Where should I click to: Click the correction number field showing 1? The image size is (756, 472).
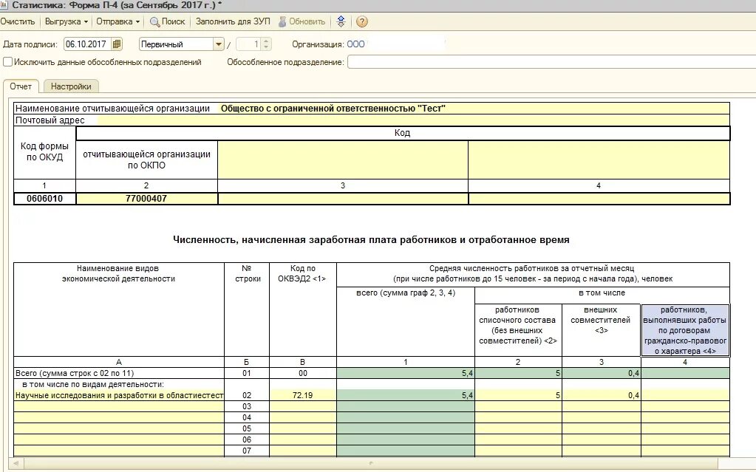[249, 44]
